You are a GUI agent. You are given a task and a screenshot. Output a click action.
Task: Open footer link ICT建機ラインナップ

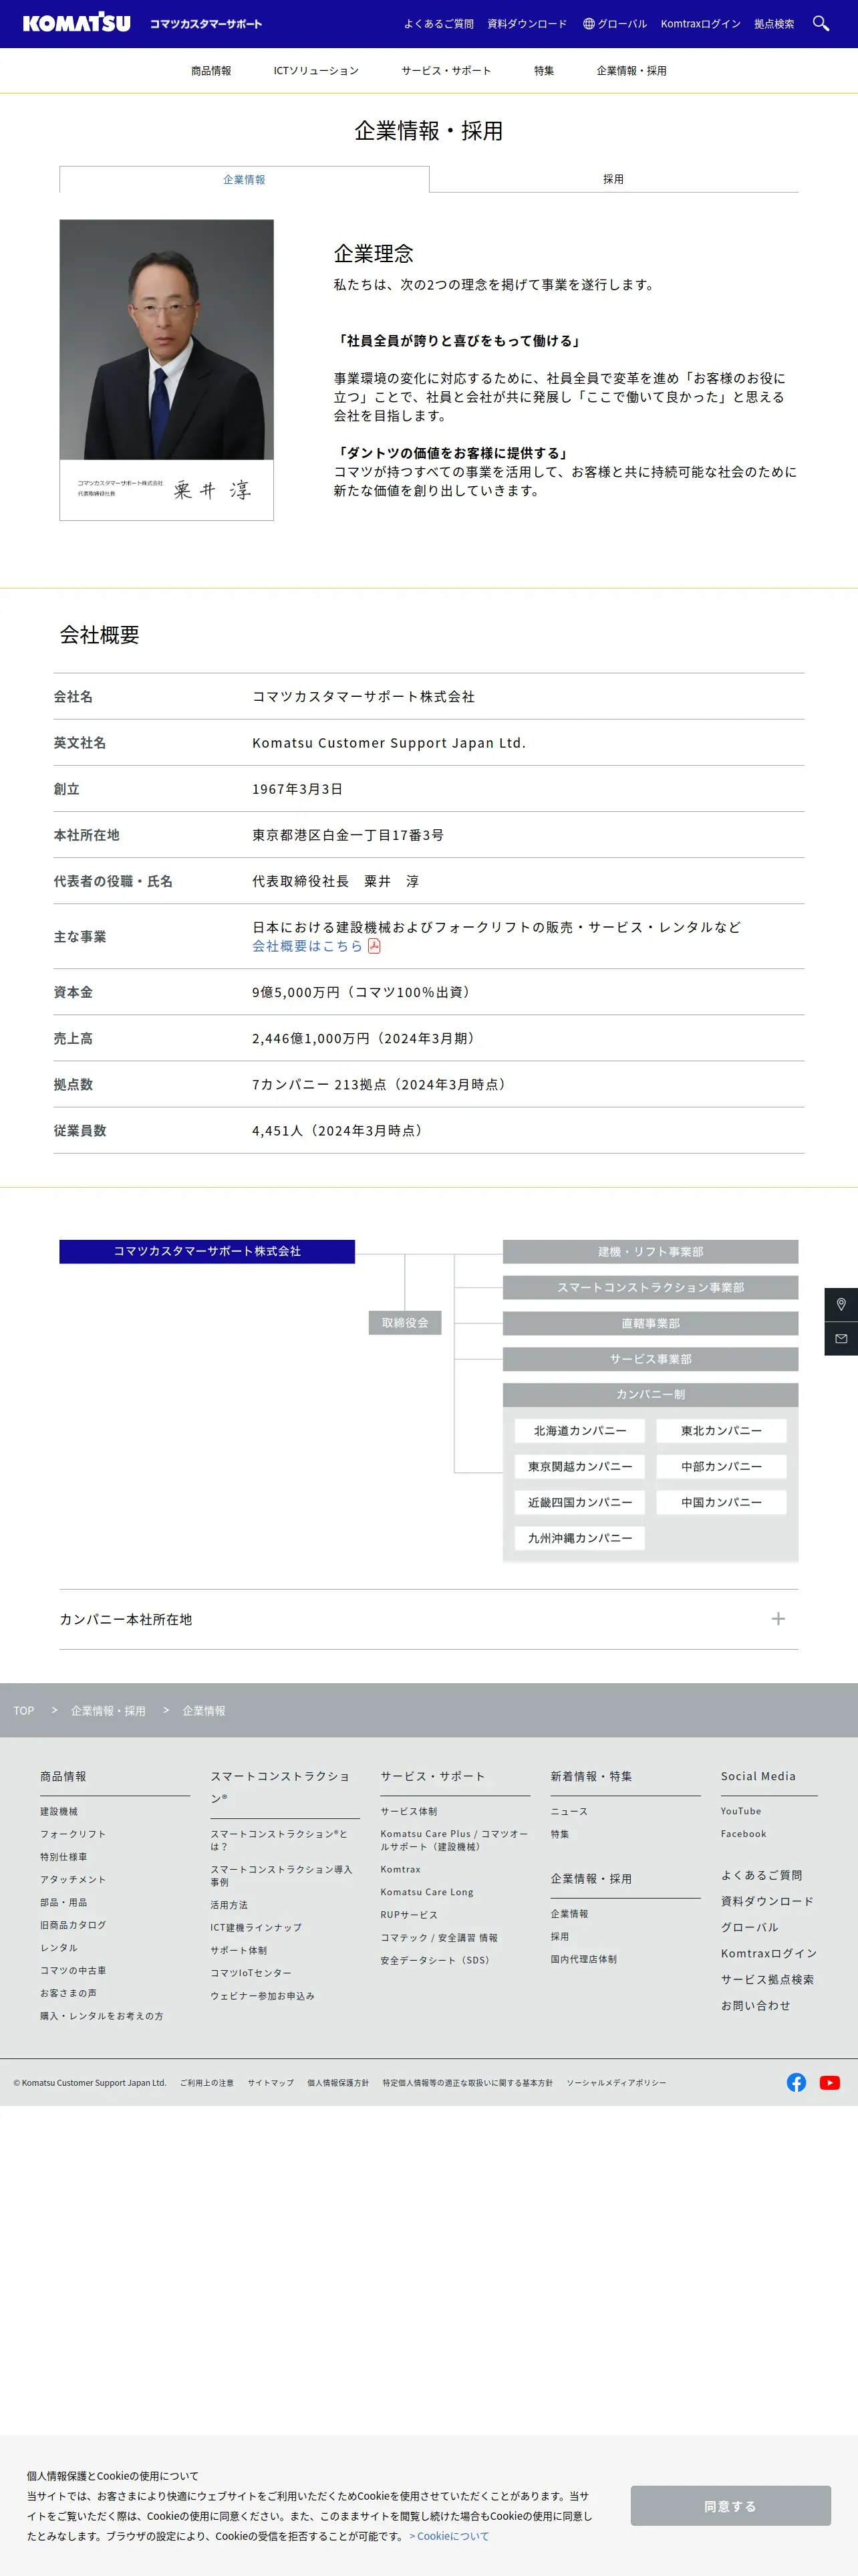tap(256, 1927)
